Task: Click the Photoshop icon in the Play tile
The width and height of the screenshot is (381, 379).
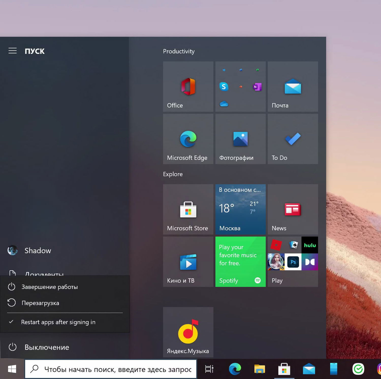Action: coord(293,262)
